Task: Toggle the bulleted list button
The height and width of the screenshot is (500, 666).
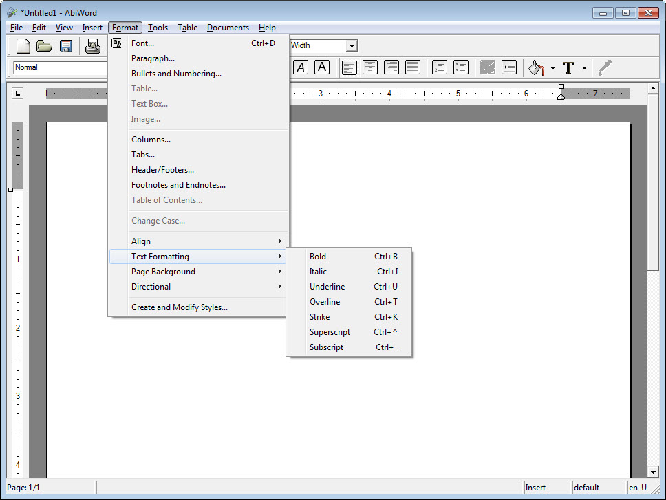Action: click(x=461, y=67)
